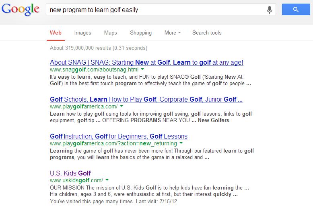313x208 pixels.
Task: Open the About SNAG result link
Action: [x=146, y=62]
